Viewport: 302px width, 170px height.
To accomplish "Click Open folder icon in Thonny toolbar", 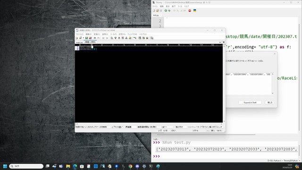I will coord(157,10).
